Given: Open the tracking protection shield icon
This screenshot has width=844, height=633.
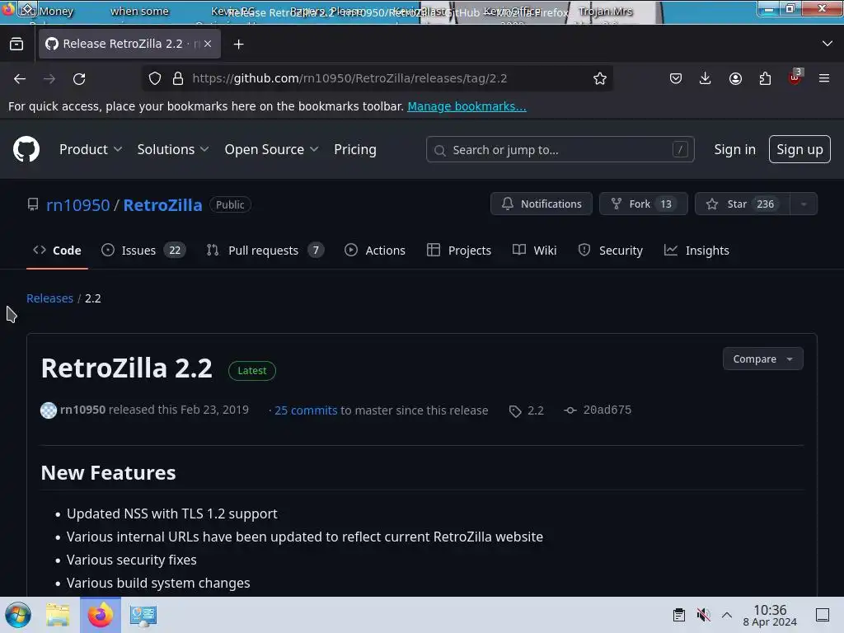Looking at the screenshot, I should [155, 78].
